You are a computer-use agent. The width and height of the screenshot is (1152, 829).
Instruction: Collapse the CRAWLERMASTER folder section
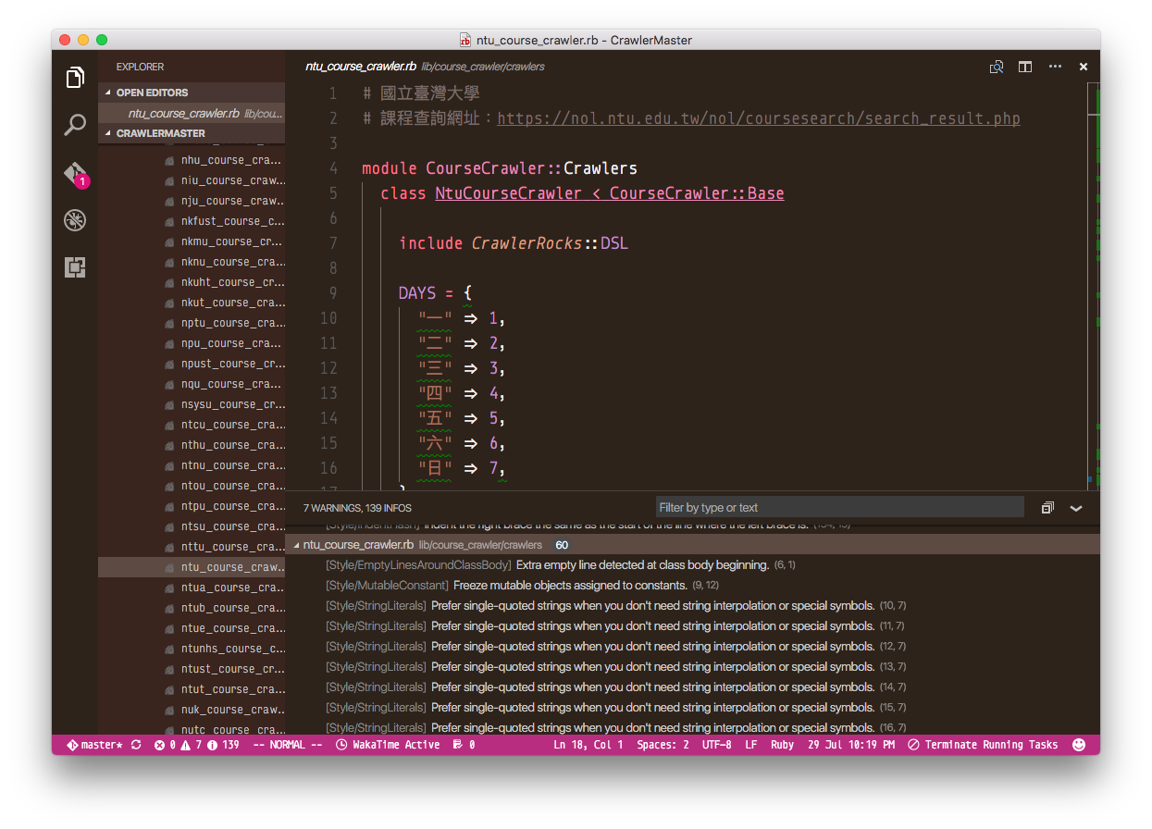coord(192,133)
